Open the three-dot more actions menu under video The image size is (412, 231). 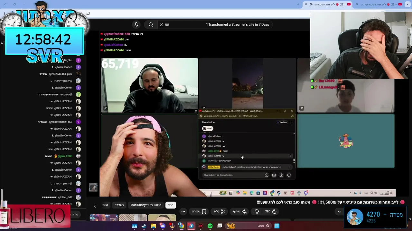(x=183, y=211)
